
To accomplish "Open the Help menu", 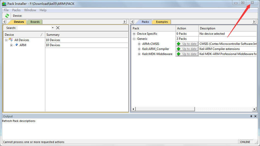I will click(43, 10).
